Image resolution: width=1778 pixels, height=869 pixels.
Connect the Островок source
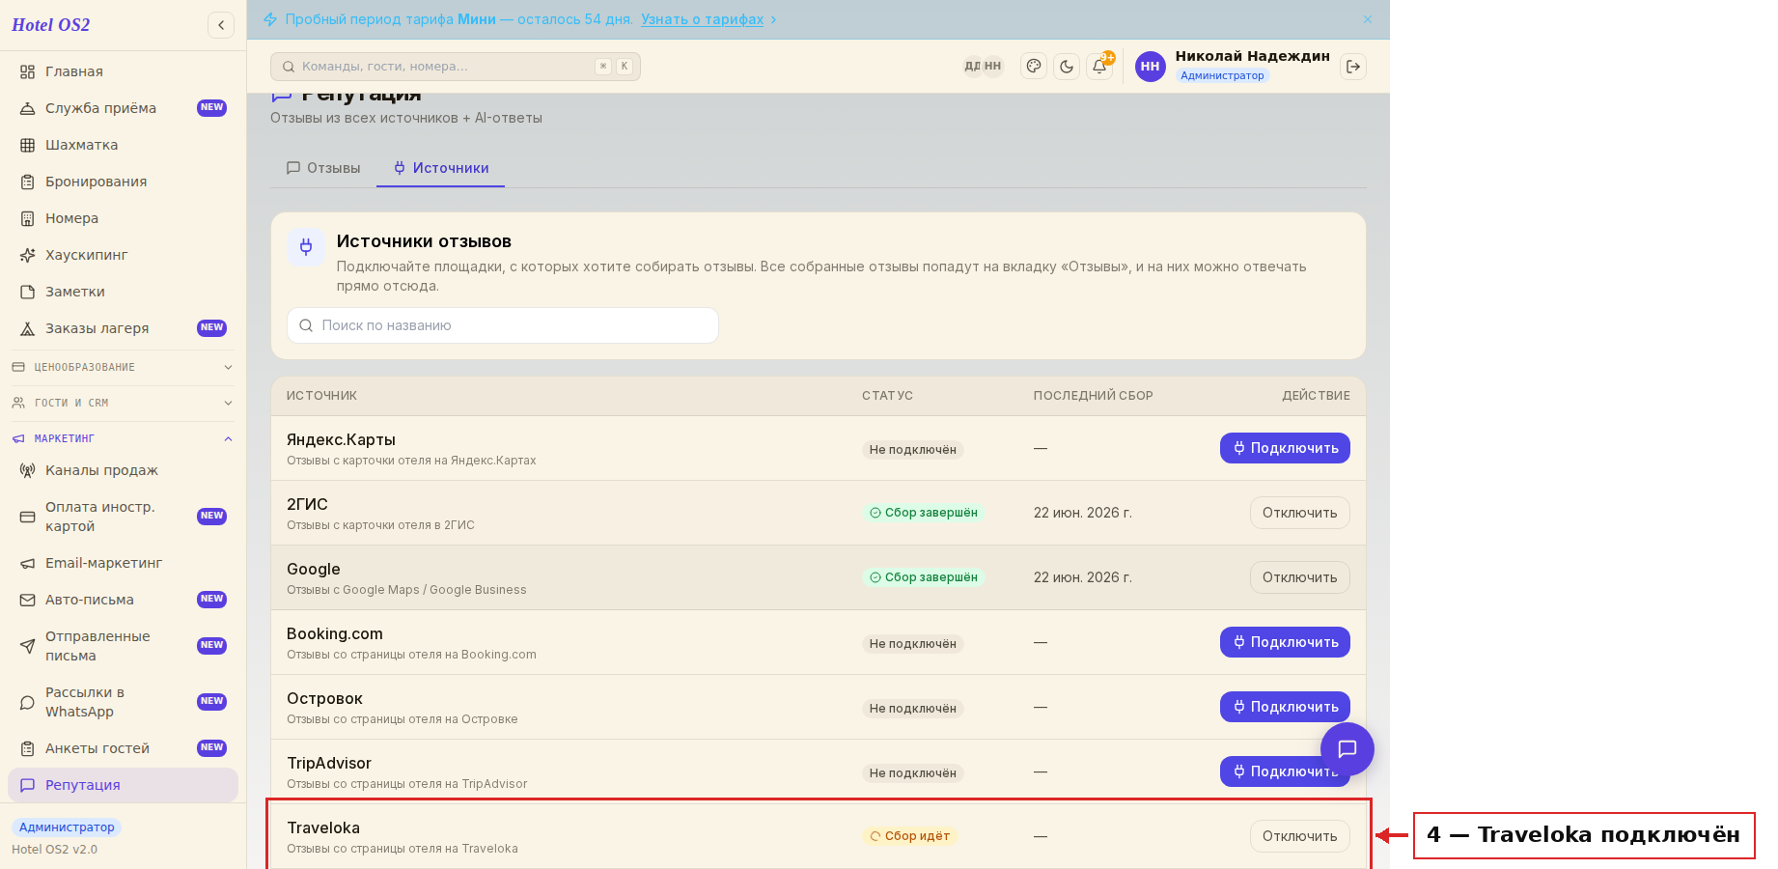(x=1285, y=707)
